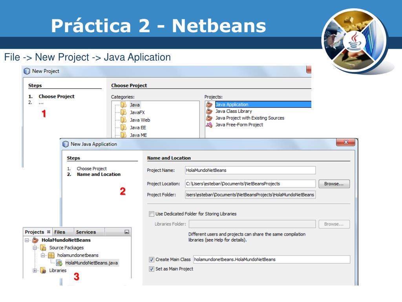Click Choose Project step in New Java Application

pos(91,169)
